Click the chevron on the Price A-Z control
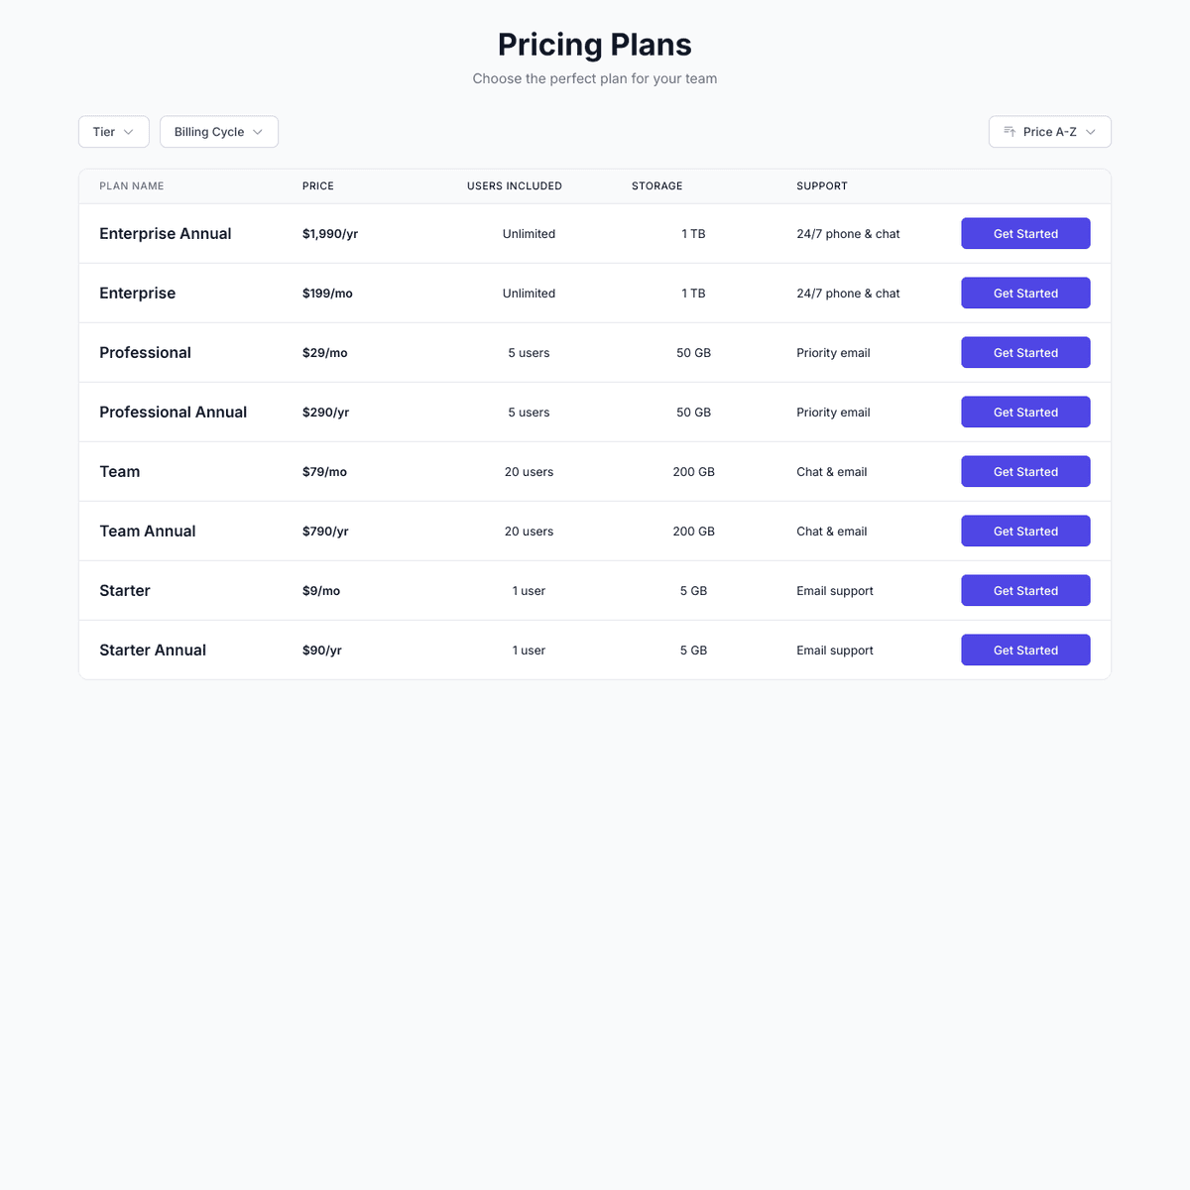The height and width of the screenshot is (1190, 1190). pos(1092,131)
